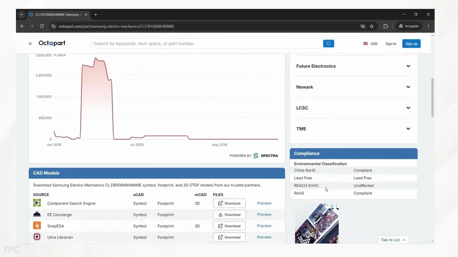Click the Component Search Engine logo icon
The height and width of the screenshot is (257, 458).
[x=37, y=203]
